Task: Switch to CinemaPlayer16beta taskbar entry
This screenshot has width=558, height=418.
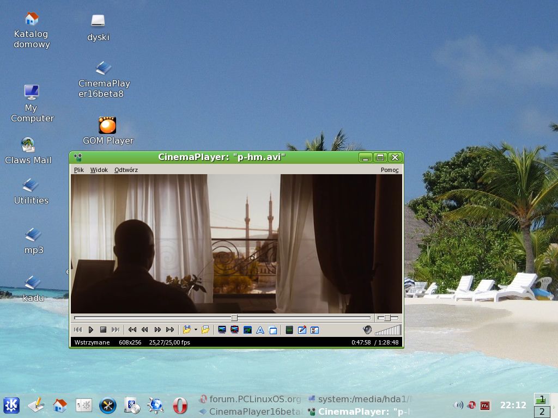Action: (251, 411)
